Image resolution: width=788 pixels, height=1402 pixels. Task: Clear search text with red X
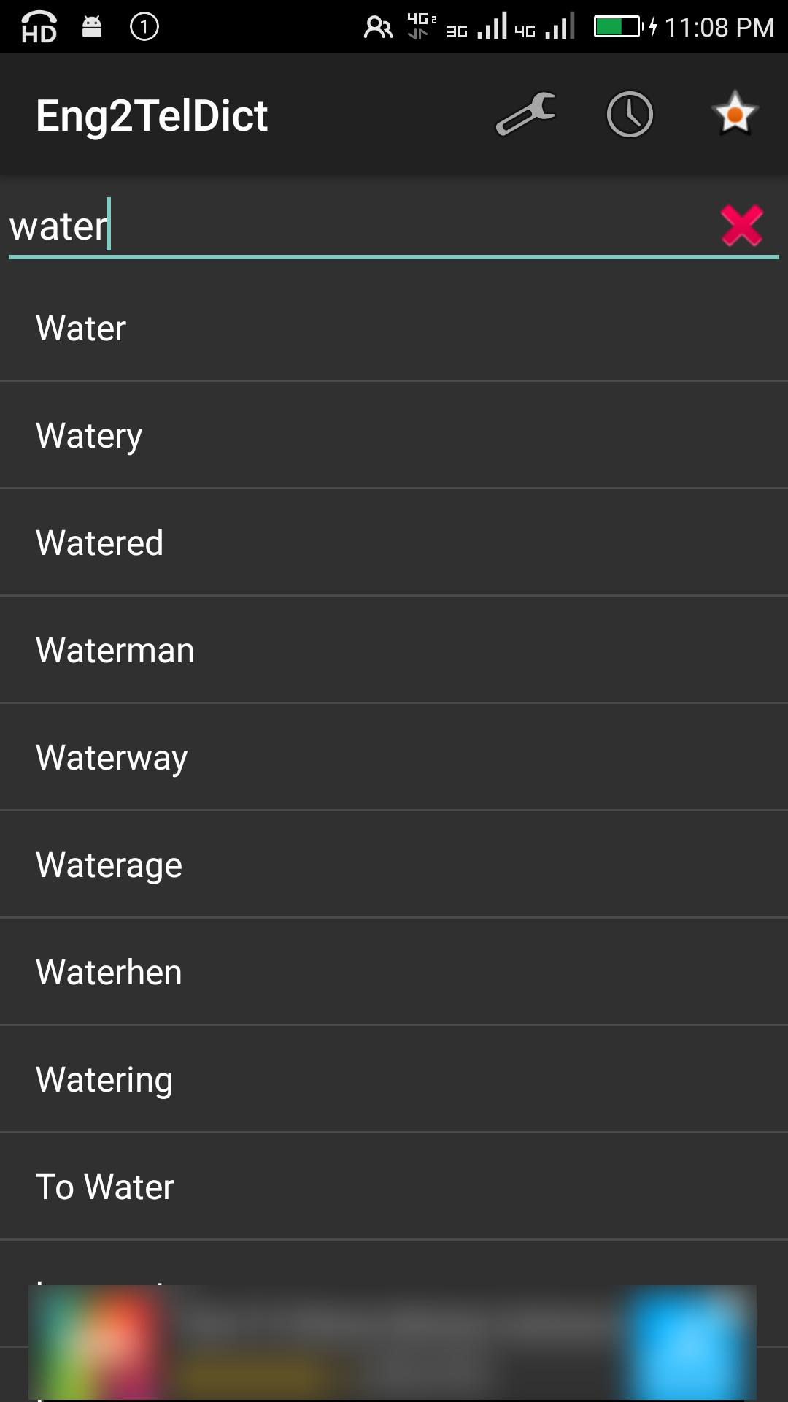[742, 226]
